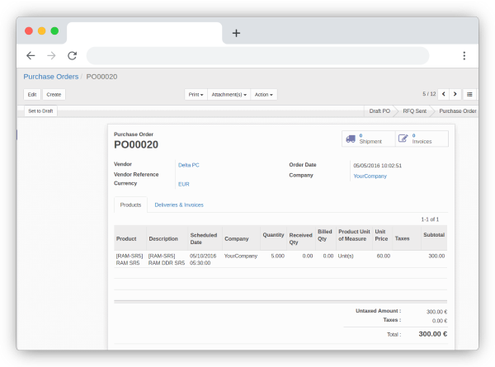
Task: Click the PO00020 order title
Action: tap(136, 144)
